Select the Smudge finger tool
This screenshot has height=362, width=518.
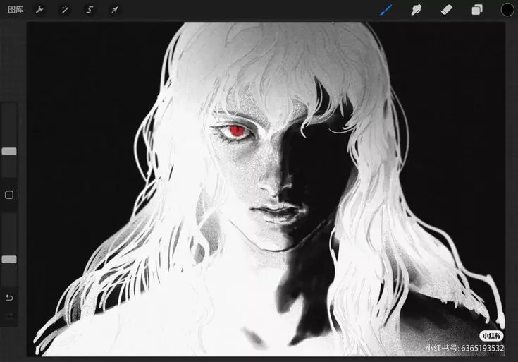click(417, 10)
